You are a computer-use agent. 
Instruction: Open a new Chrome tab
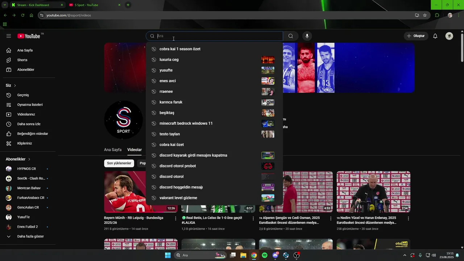(x=128, y=5)
